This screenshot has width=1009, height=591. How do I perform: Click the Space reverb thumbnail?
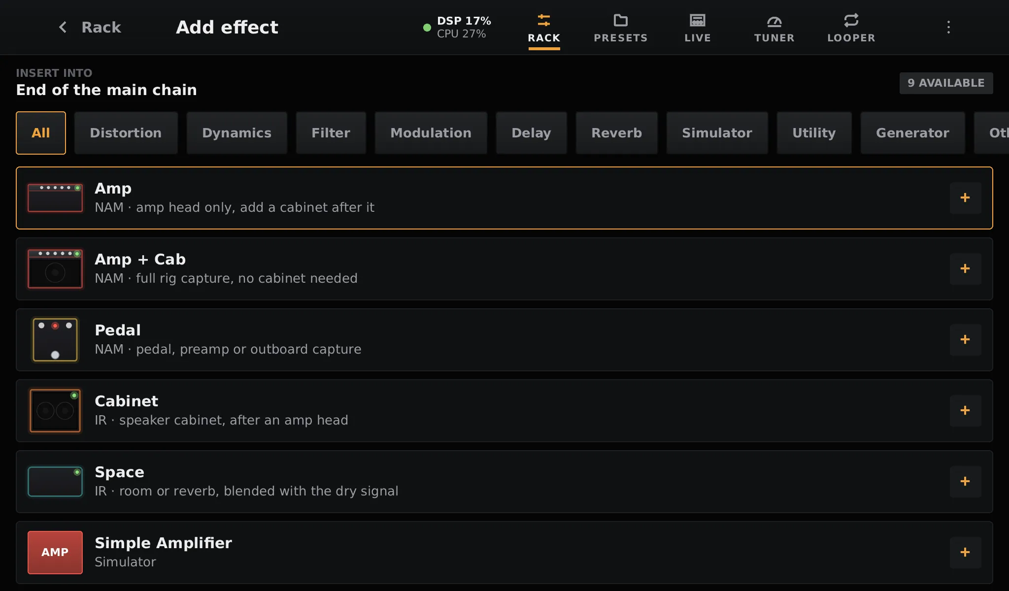[55, 482]
